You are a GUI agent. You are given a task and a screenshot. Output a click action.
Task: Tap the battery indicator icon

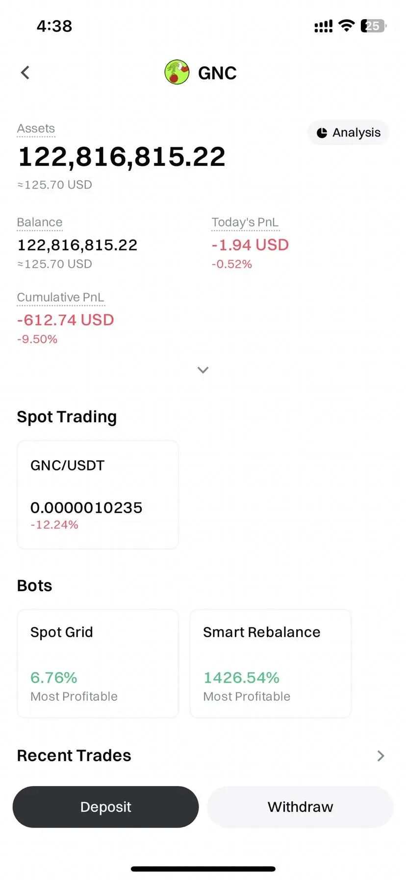374,26
